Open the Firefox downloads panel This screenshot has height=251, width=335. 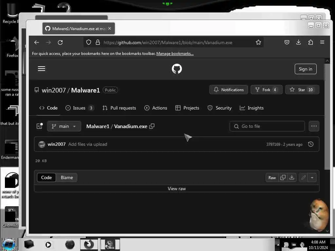coord(298,42)
